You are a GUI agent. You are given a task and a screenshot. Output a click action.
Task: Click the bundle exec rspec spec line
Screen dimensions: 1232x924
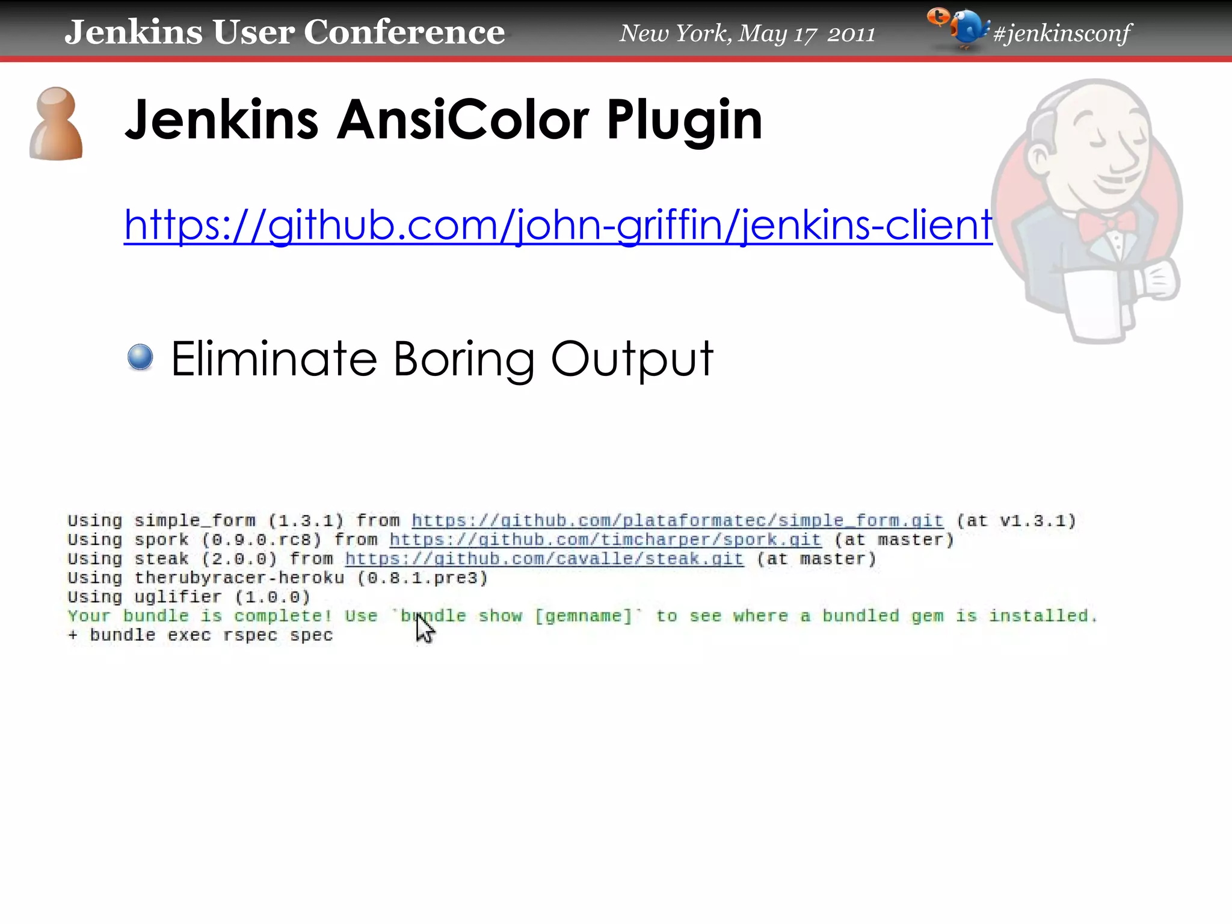click(200, 635)
